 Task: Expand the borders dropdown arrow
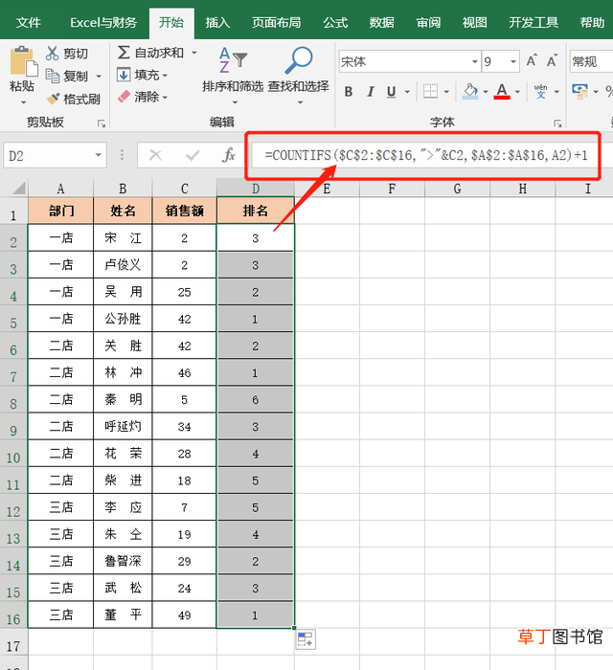(x=446, y=92)
